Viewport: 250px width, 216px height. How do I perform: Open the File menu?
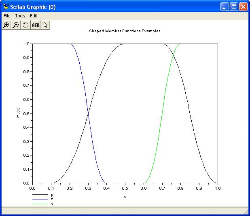coord(7,16)
